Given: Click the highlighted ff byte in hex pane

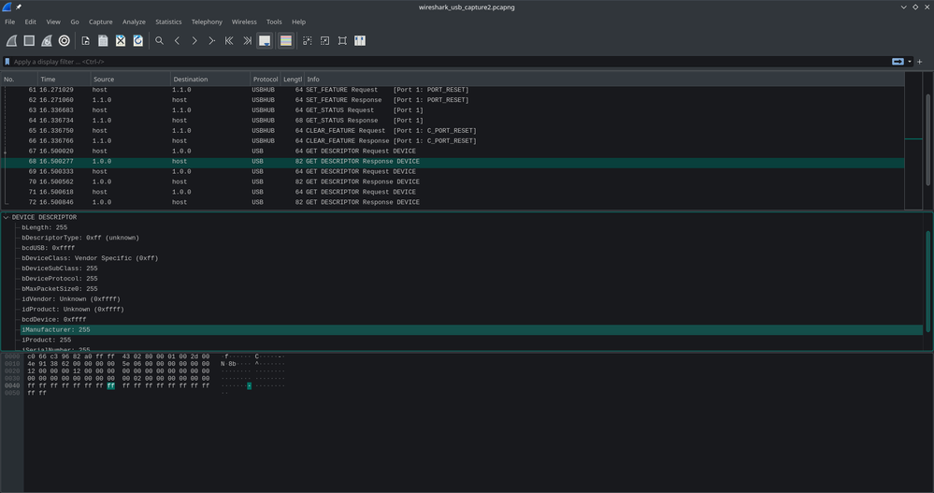Looking at the screenshot, I should click(111, 385).
